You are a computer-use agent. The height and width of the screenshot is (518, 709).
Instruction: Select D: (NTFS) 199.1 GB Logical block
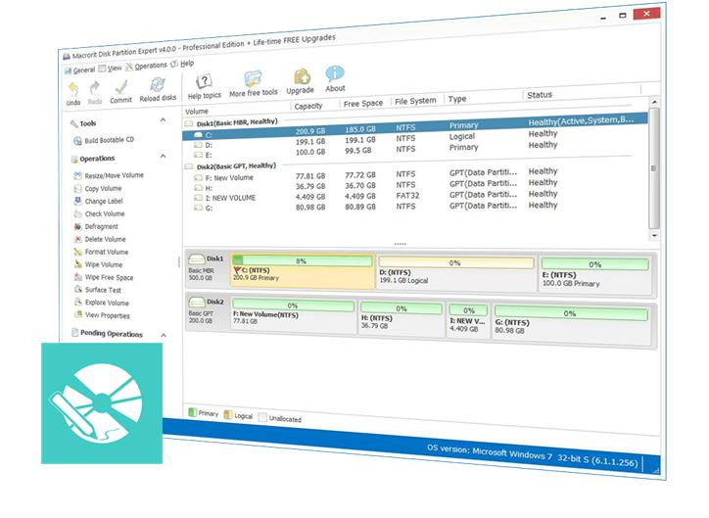[x=455, y=273]
